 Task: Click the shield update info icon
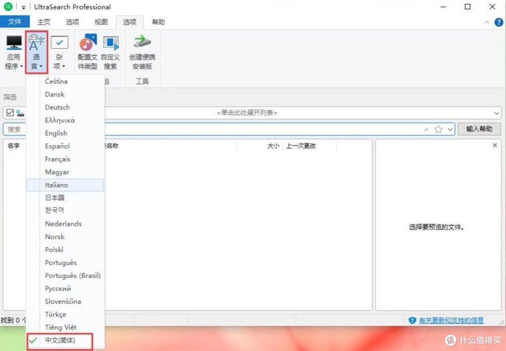coord(412,320)
